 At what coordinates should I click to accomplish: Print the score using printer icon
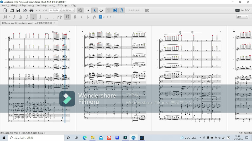coord(31,10)
